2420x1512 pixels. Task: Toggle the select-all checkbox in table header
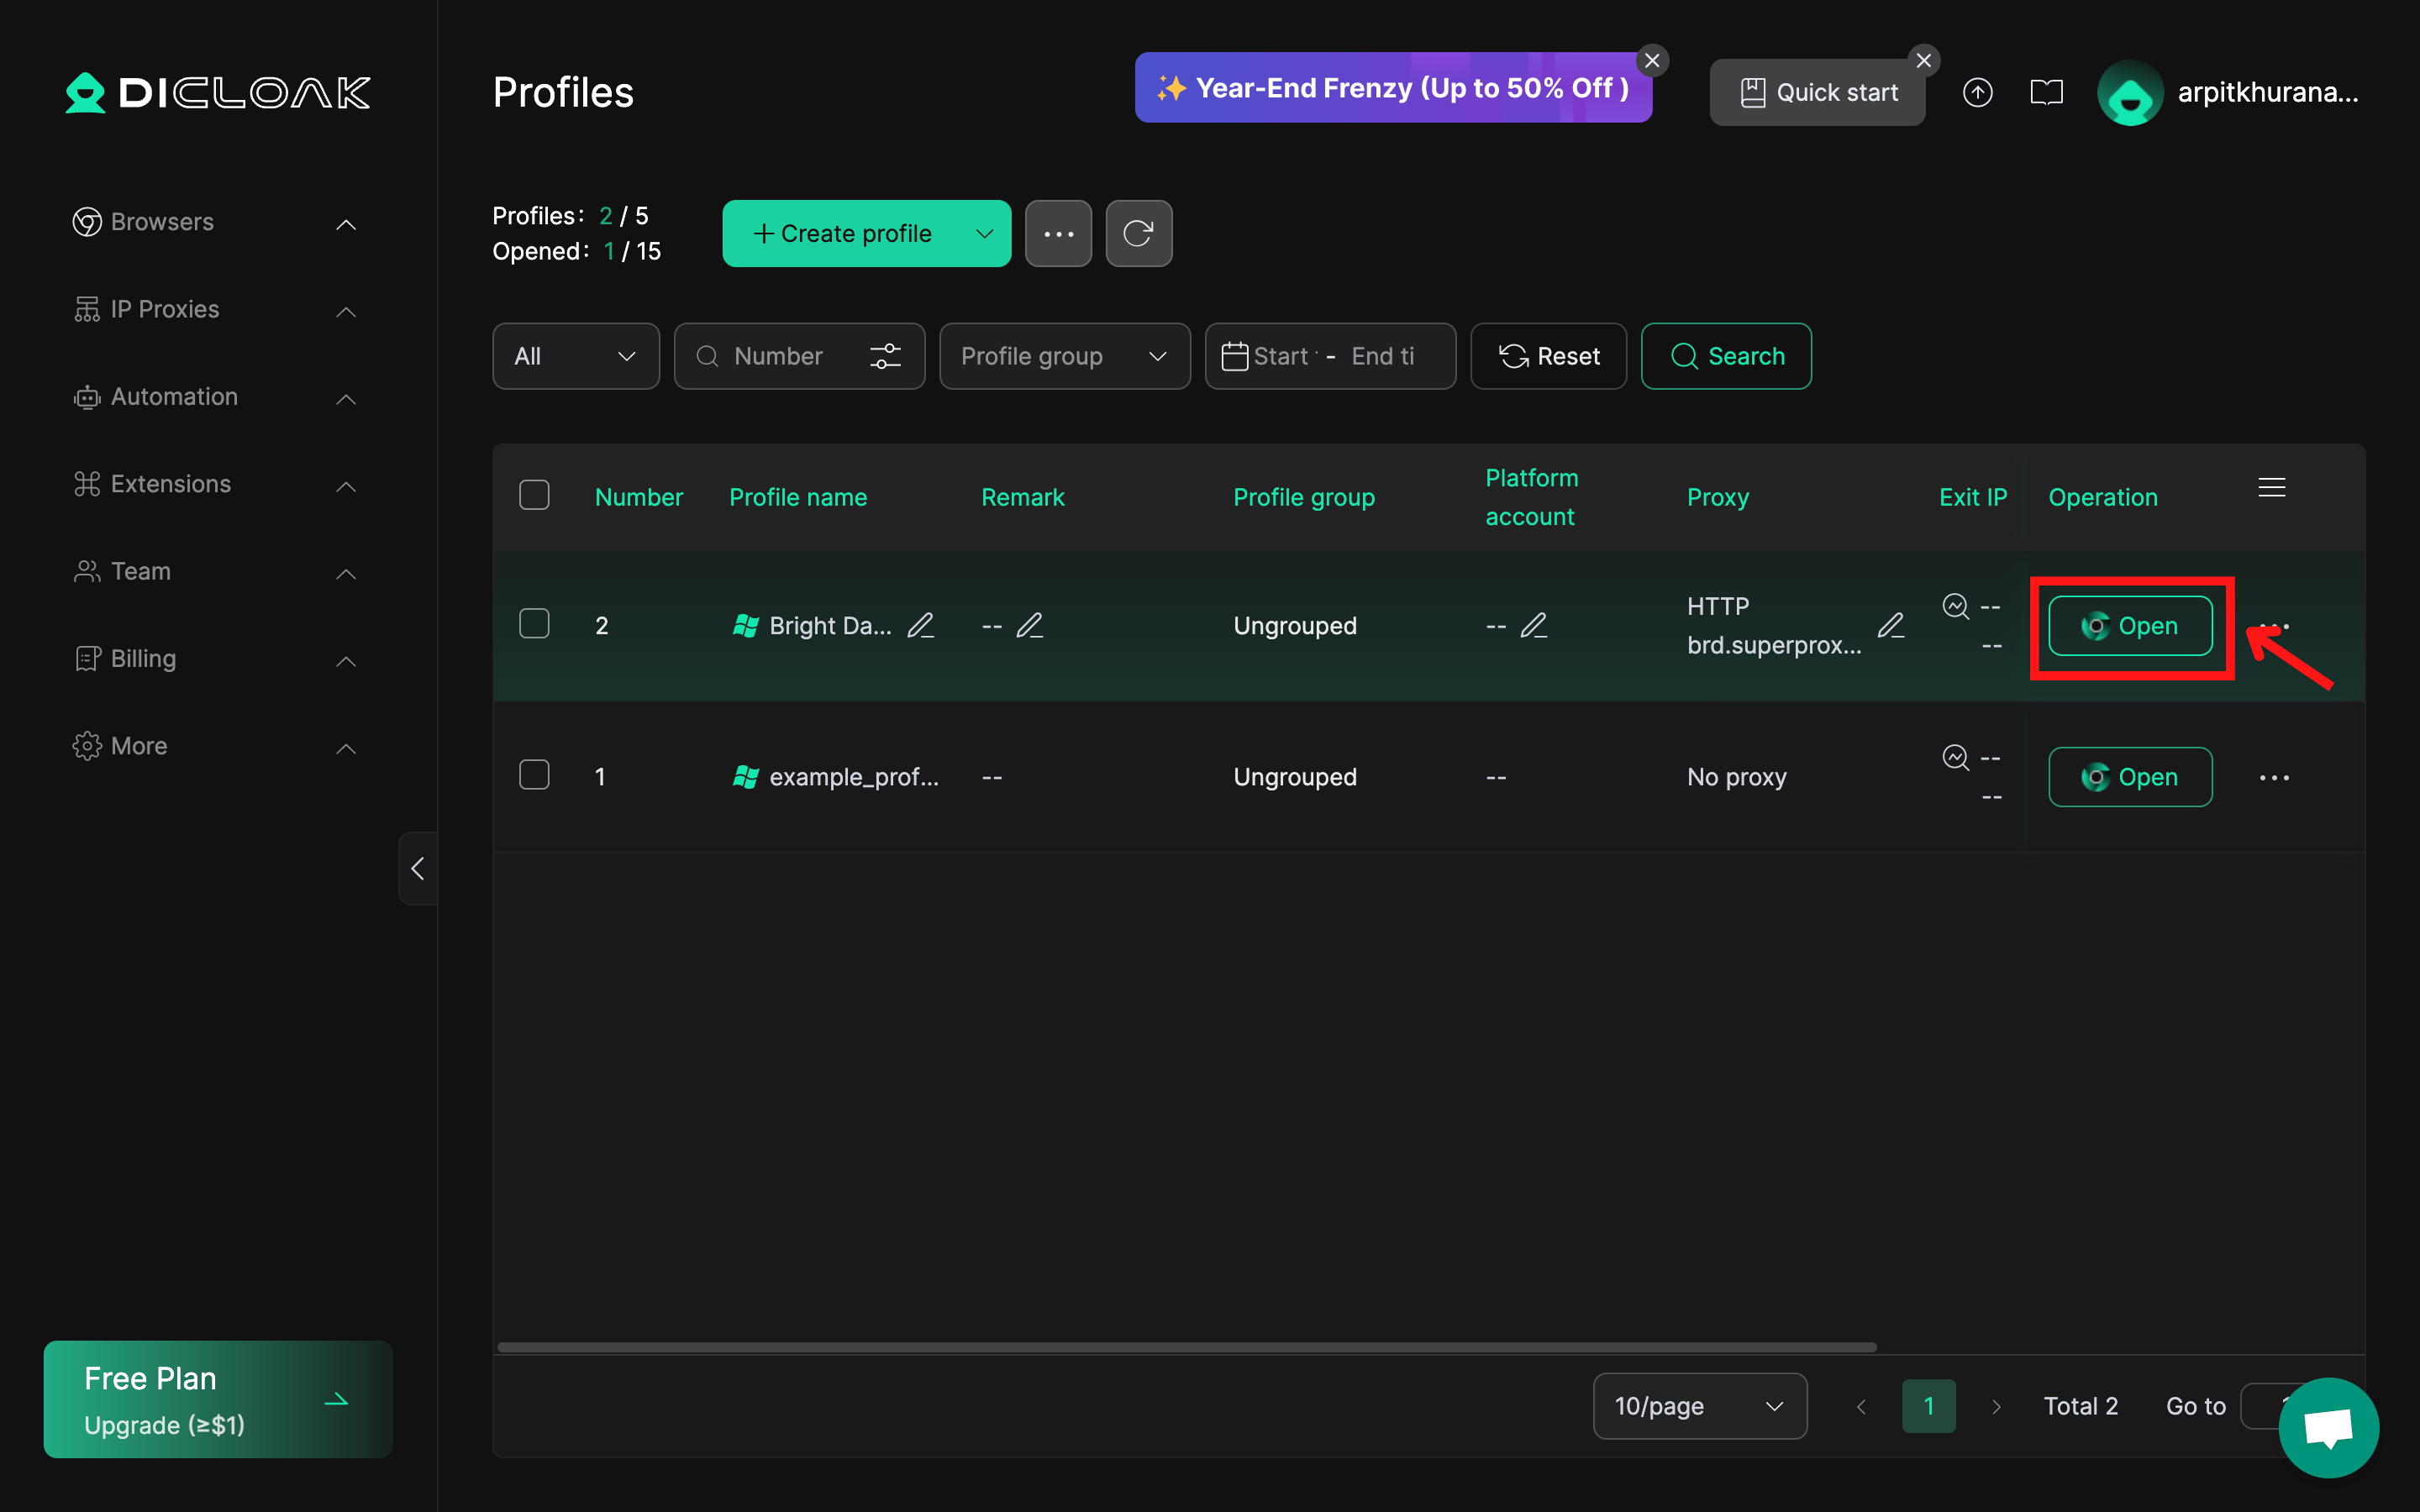point(534,495)
